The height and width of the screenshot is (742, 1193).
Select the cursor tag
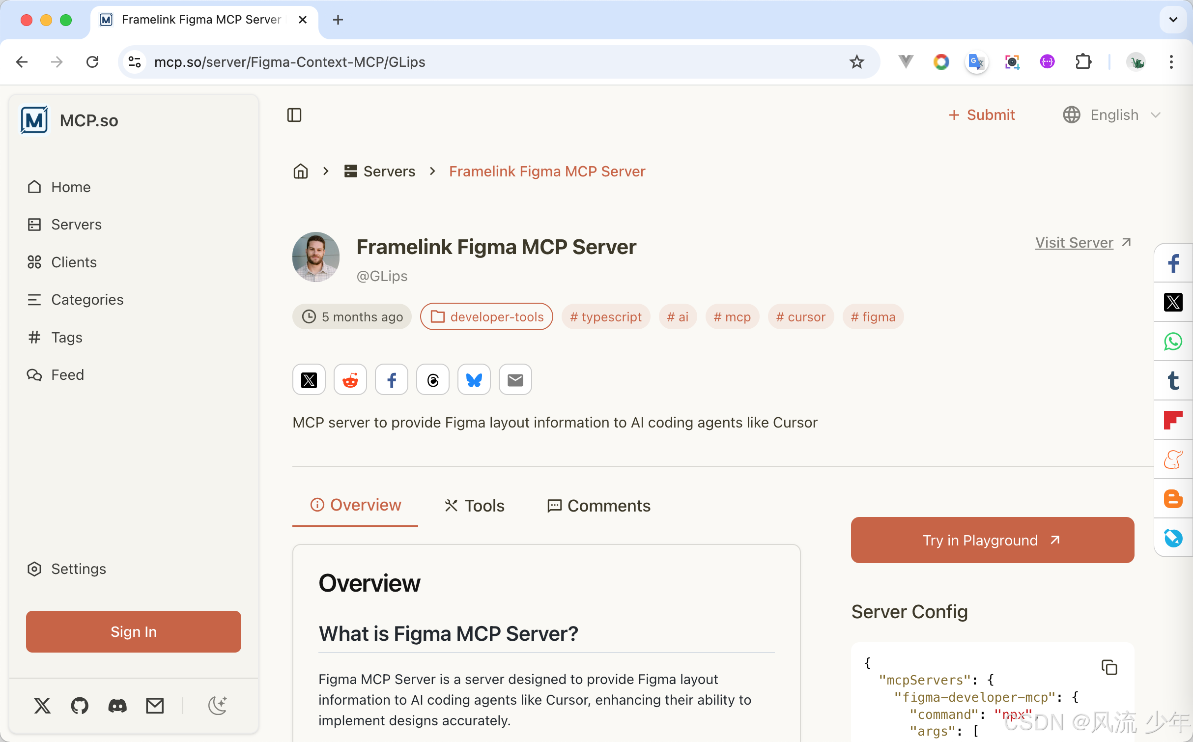pos(801,317)
